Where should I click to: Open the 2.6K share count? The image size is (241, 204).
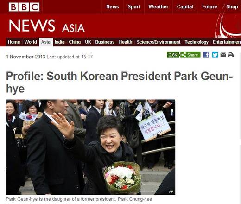tap(173, 55)
